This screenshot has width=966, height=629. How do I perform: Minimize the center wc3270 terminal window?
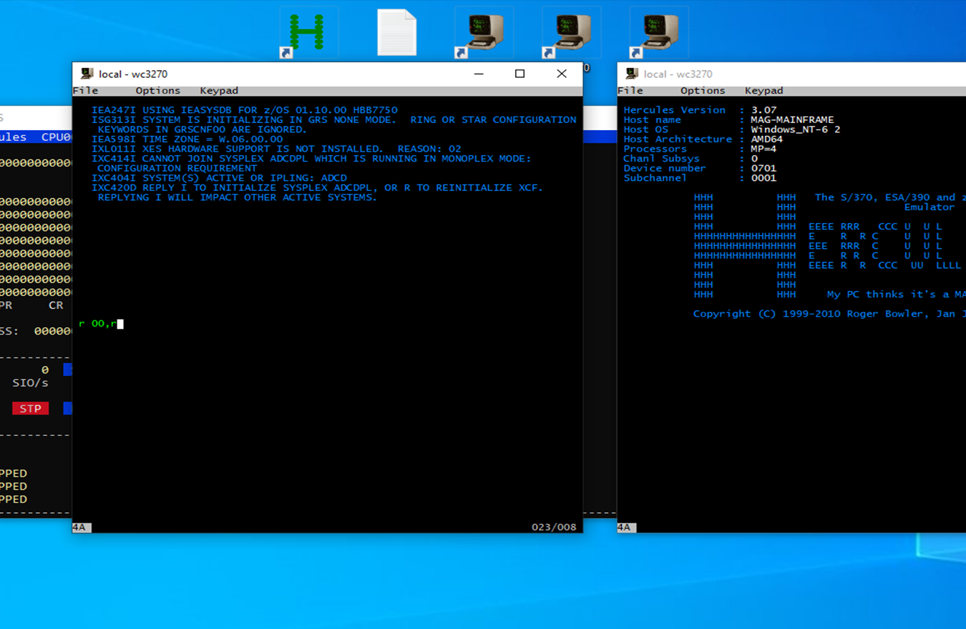(479, 74)
